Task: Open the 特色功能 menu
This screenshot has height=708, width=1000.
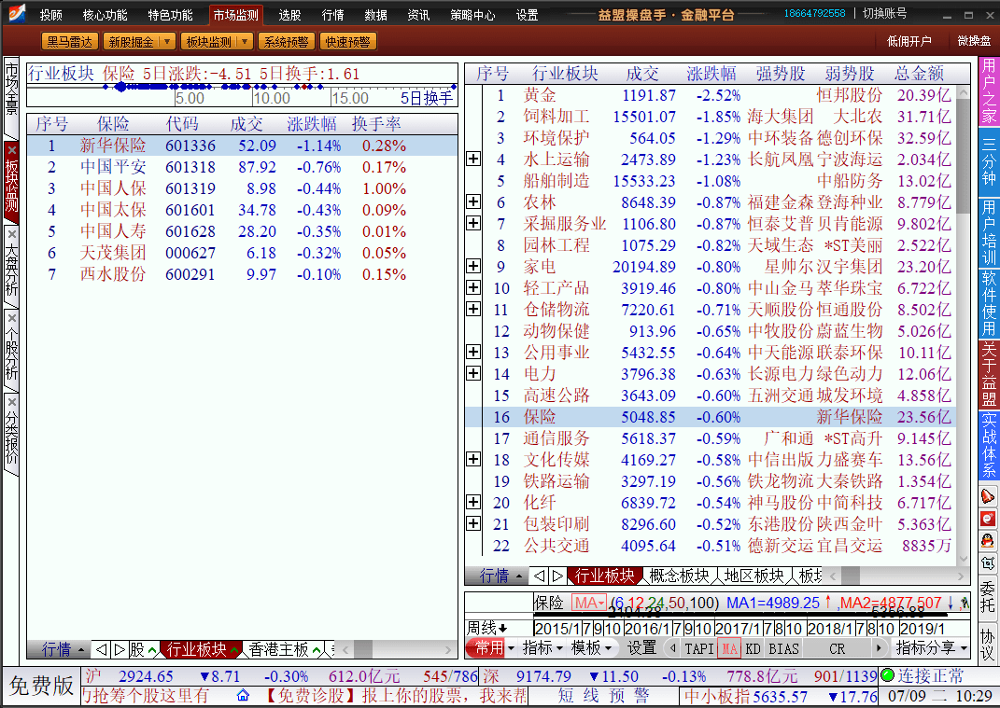Action: tap(170, 15)
